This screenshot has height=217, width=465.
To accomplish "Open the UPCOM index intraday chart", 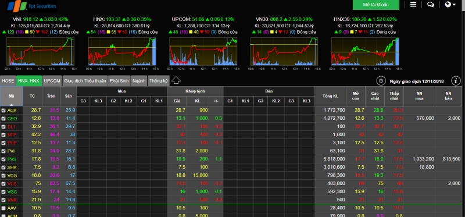I will 203,51.
